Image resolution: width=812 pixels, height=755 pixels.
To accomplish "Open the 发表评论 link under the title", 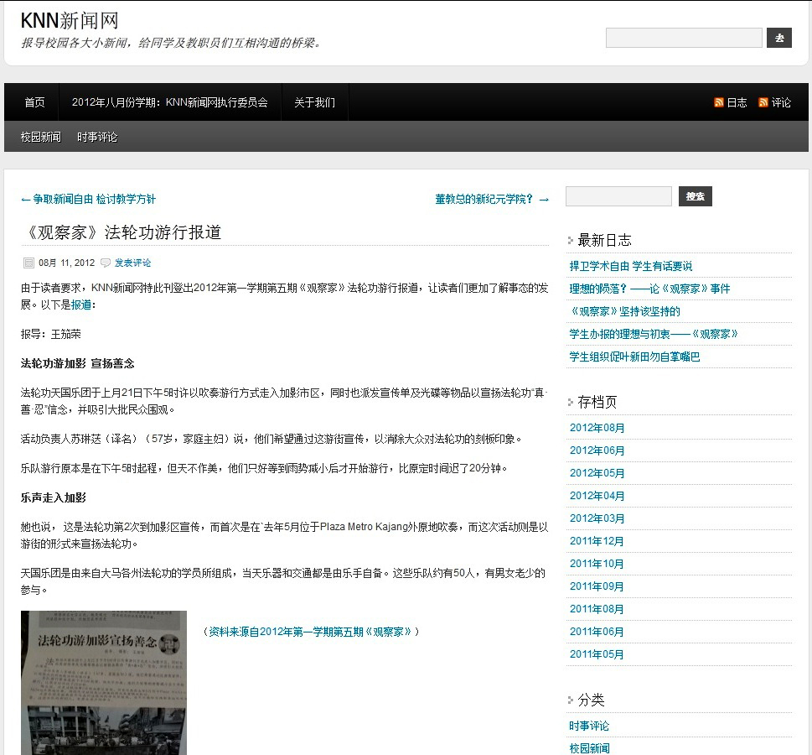I will [x=132, y=263].
